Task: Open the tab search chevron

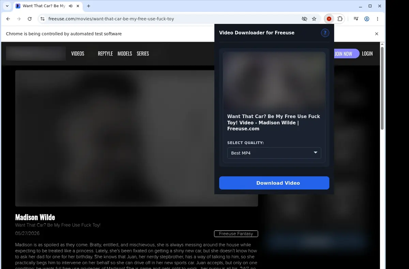Action: [x=7, y=6]
